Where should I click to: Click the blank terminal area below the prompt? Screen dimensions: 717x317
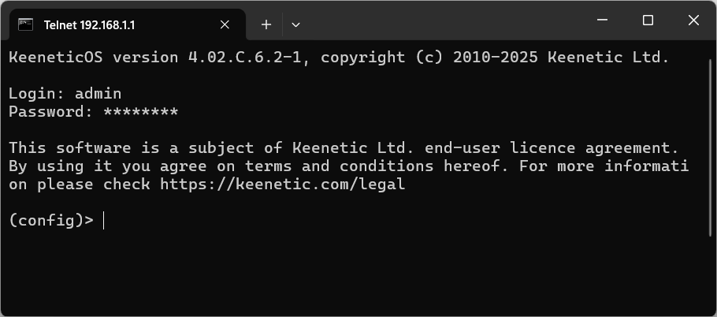355,272
